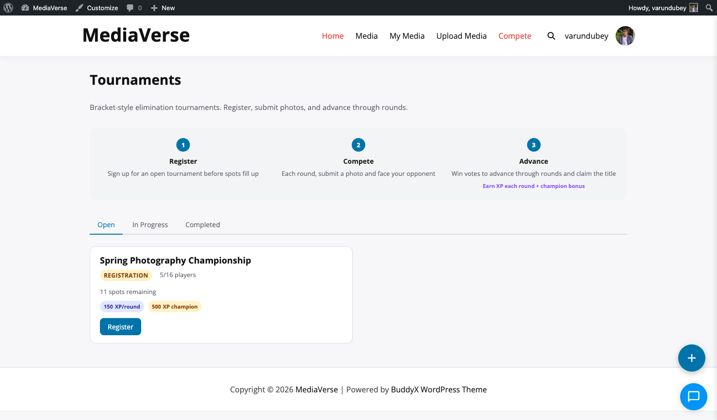
Task: Open the chat bubble widget
Action: pos(693,396)
